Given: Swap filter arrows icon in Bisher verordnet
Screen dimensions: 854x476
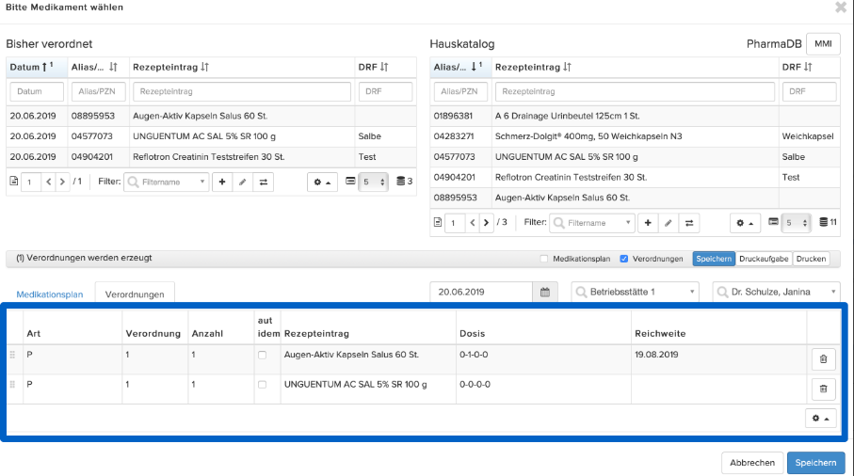Looking at the screenshot, I should coord(263,182).
